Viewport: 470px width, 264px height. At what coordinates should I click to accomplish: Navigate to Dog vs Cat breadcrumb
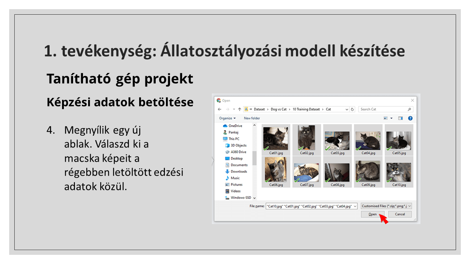click(278, 109)
